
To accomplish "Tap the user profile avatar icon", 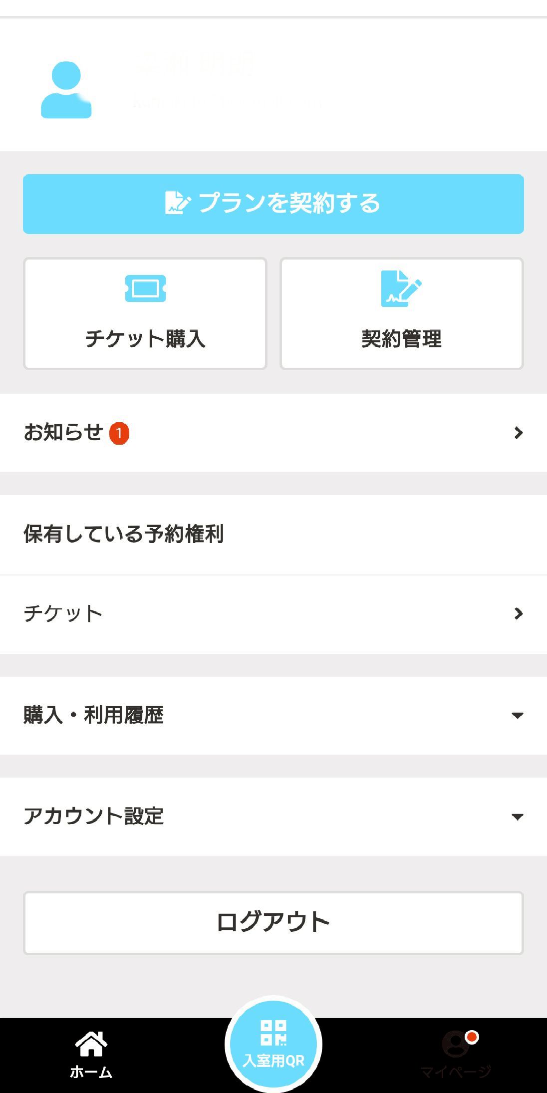I will coord(66,90).
